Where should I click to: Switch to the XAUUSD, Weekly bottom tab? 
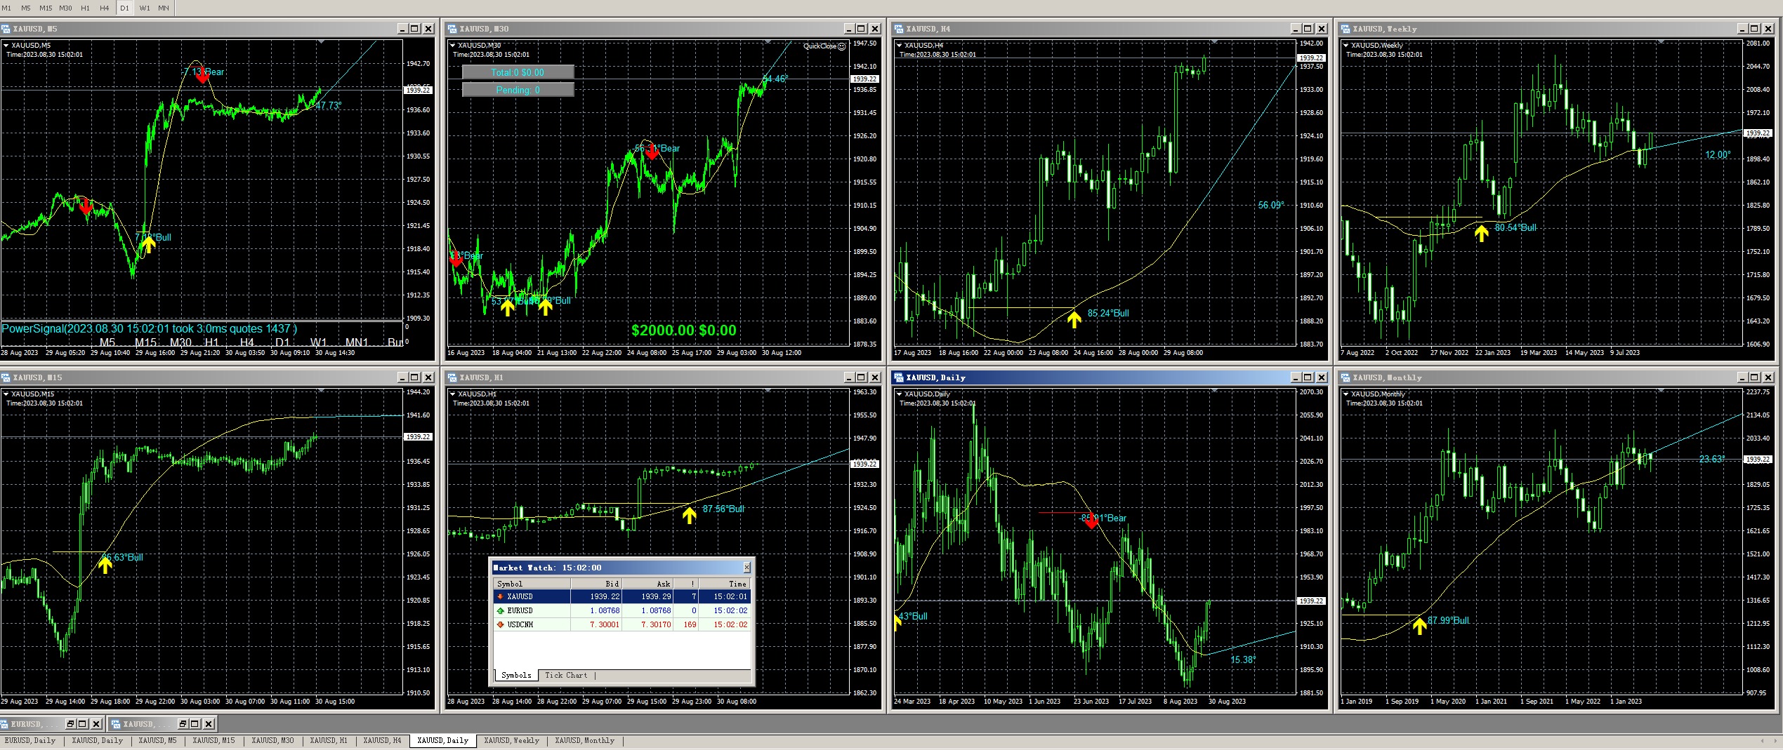click(511, 741)
